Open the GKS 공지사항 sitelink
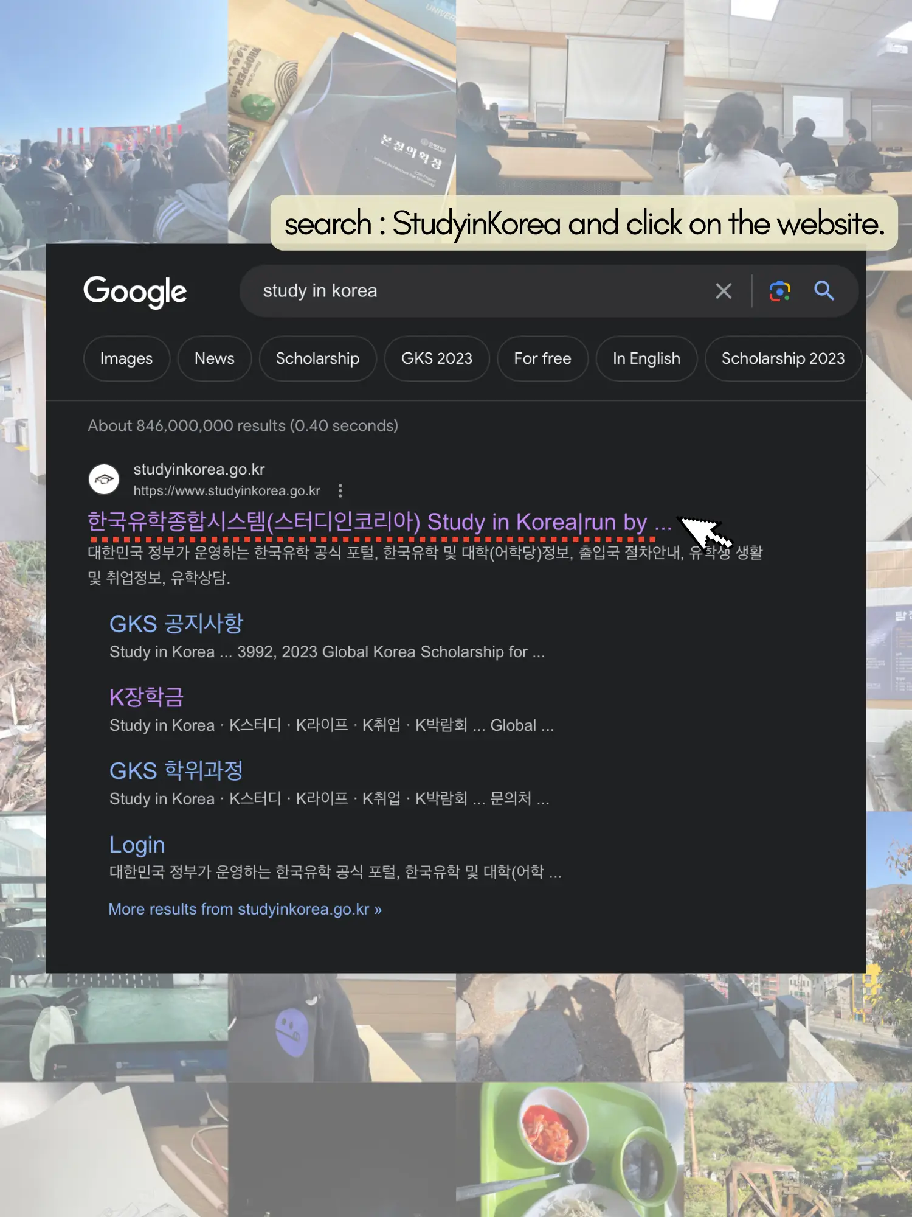This screenshot has width=912, height=1217. point(176,624)
